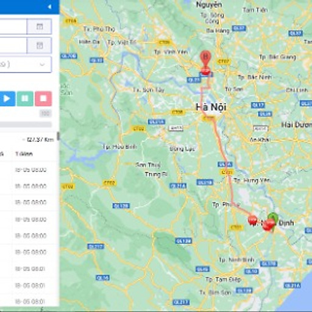Click the Tp. Tam Điệp map label

pyautogui.click(x=223, y=280)
